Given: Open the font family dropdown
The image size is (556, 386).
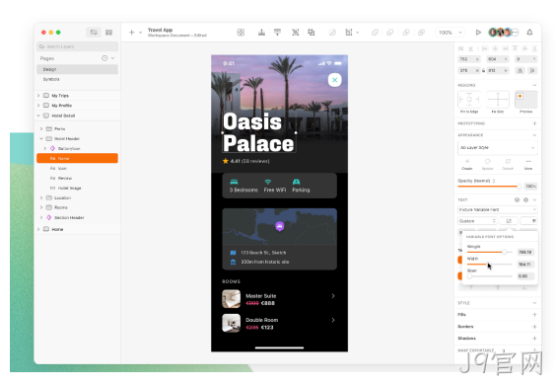Looking at the screenshot, I should point(498,209).
